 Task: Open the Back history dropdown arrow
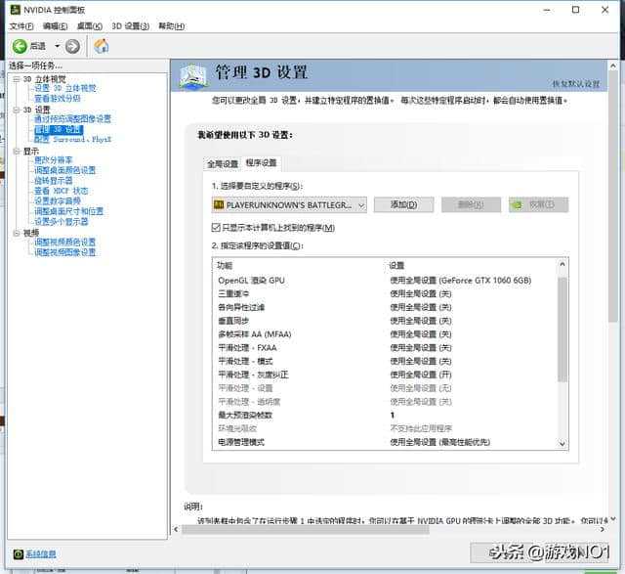click(57, 46)
